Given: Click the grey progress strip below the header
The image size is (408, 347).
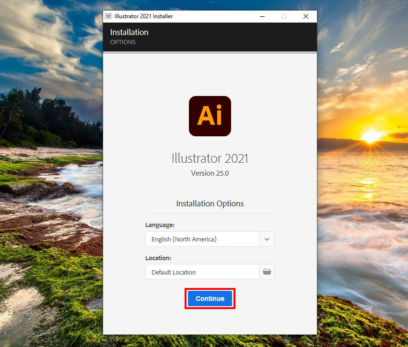Looking at the screenshot, I should click(210, 52).
